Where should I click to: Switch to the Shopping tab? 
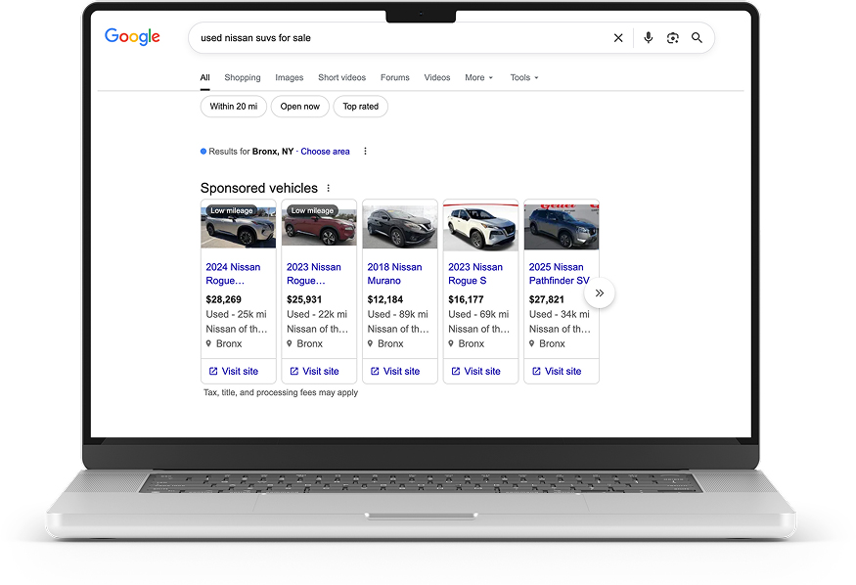243,77
